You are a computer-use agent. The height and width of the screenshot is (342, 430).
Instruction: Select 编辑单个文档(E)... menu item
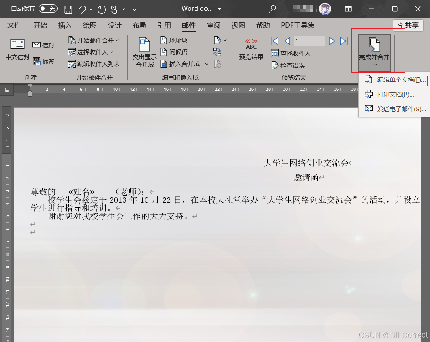[394, 80]
